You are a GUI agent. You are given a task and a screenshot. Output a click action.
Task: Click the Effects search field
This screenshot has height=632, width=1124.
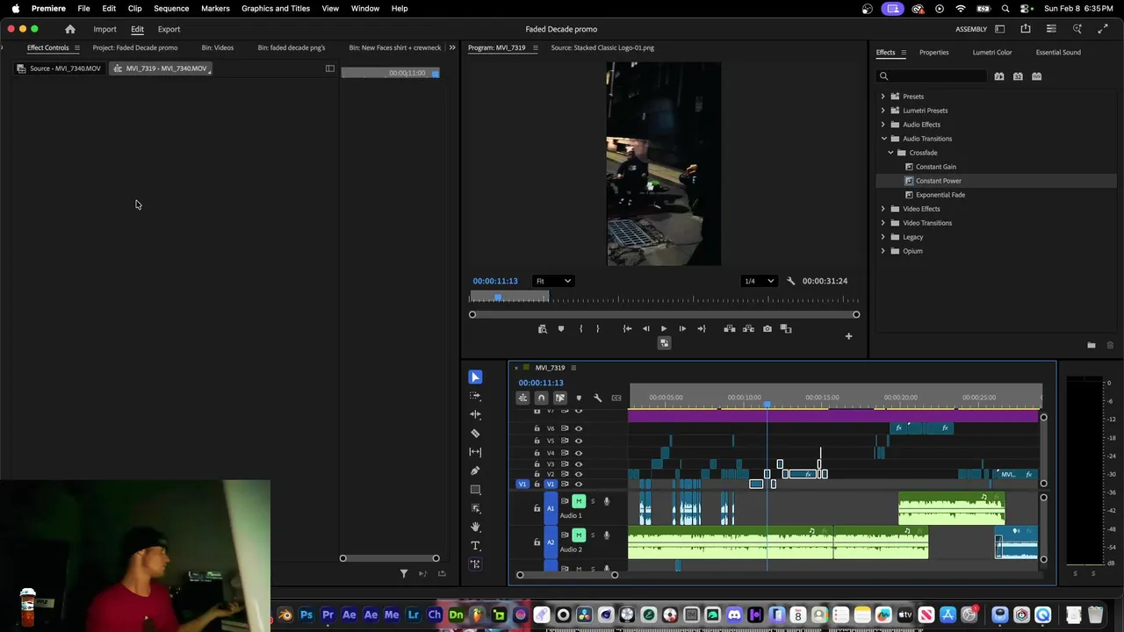(932, 76)
